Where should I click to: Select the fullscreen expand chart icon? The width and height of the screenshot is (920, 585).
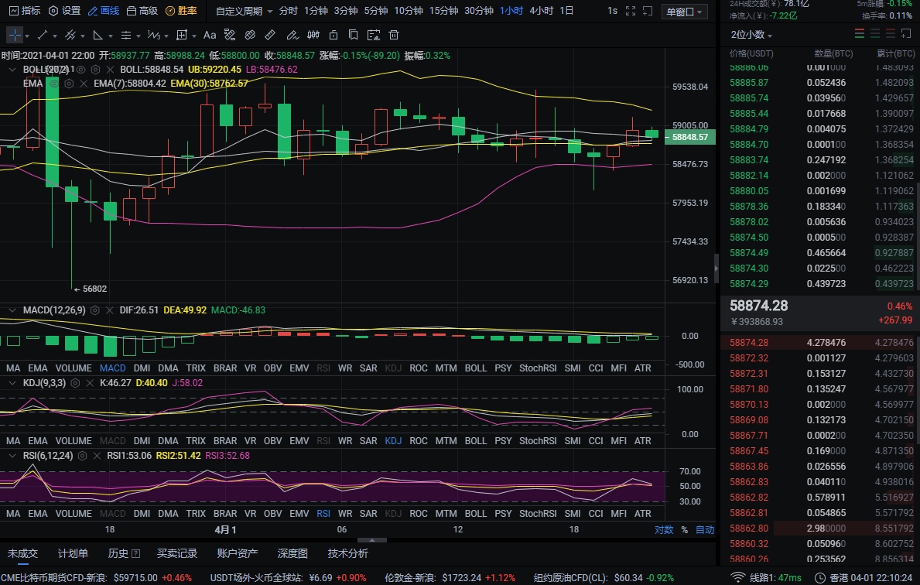coord(631,11)
